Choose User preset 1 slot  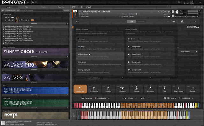pos(150,40)
